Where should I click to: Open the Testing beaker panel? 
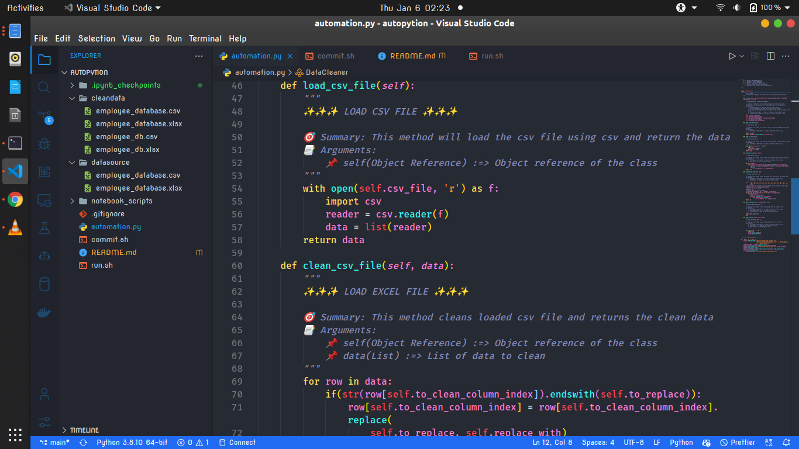[44, 227]
